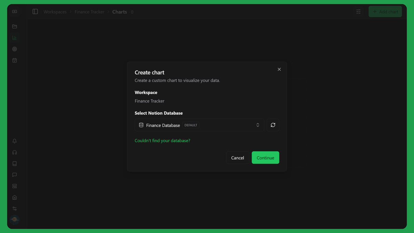Screen dimensions: 414x233
Task: Open the layout templates icon in sidebar
Action: pos(14,186)
